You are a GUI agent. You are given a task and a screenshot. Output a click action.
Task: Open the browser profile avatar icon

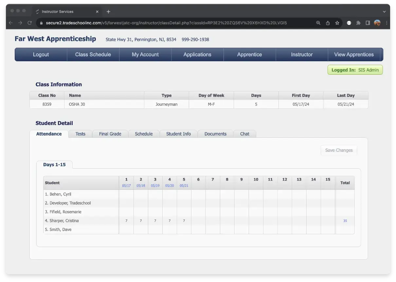tap(377, 23)
